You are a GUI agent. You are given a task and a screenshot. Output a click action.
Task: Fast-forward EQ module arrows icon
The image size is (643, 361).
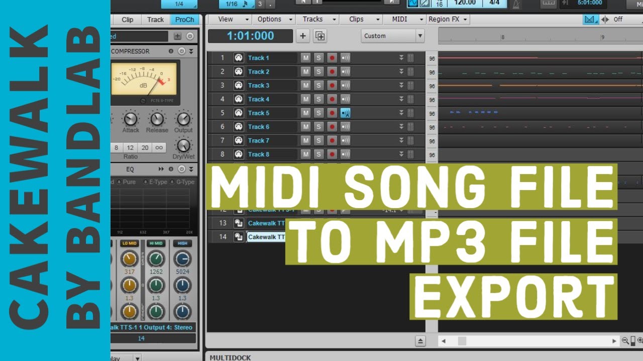point(161,169)
